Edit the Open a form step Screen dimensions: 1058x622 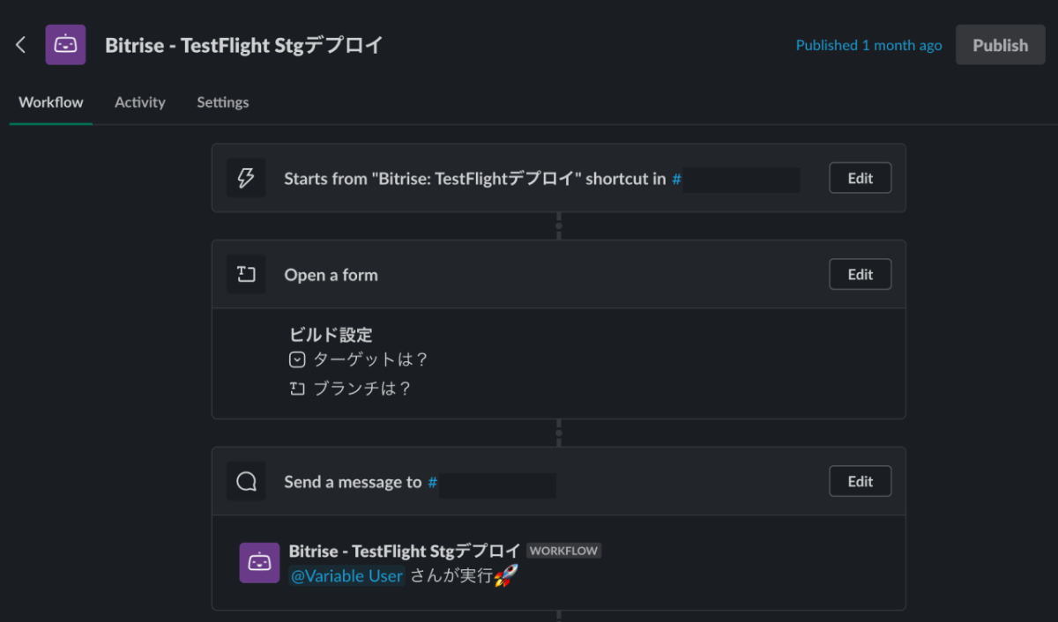pos(860,274)
